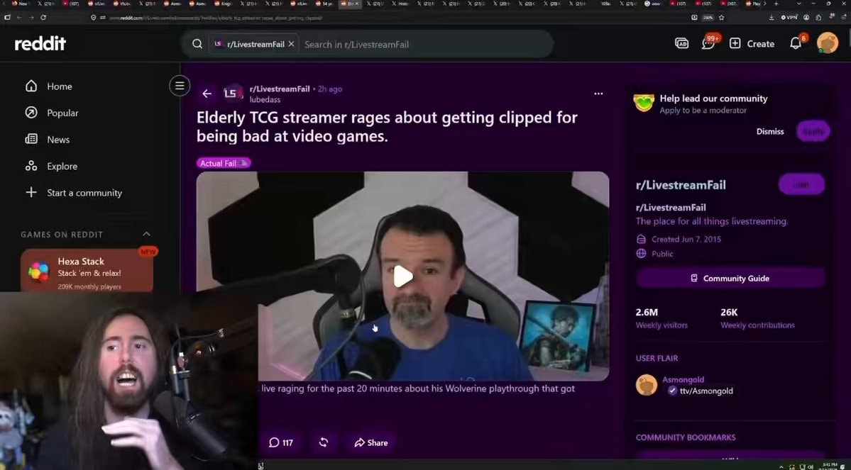This screenshot has height=470, width=851.
Task: Open the post three-dots overflow menu
Action: [x=598, y=94]
